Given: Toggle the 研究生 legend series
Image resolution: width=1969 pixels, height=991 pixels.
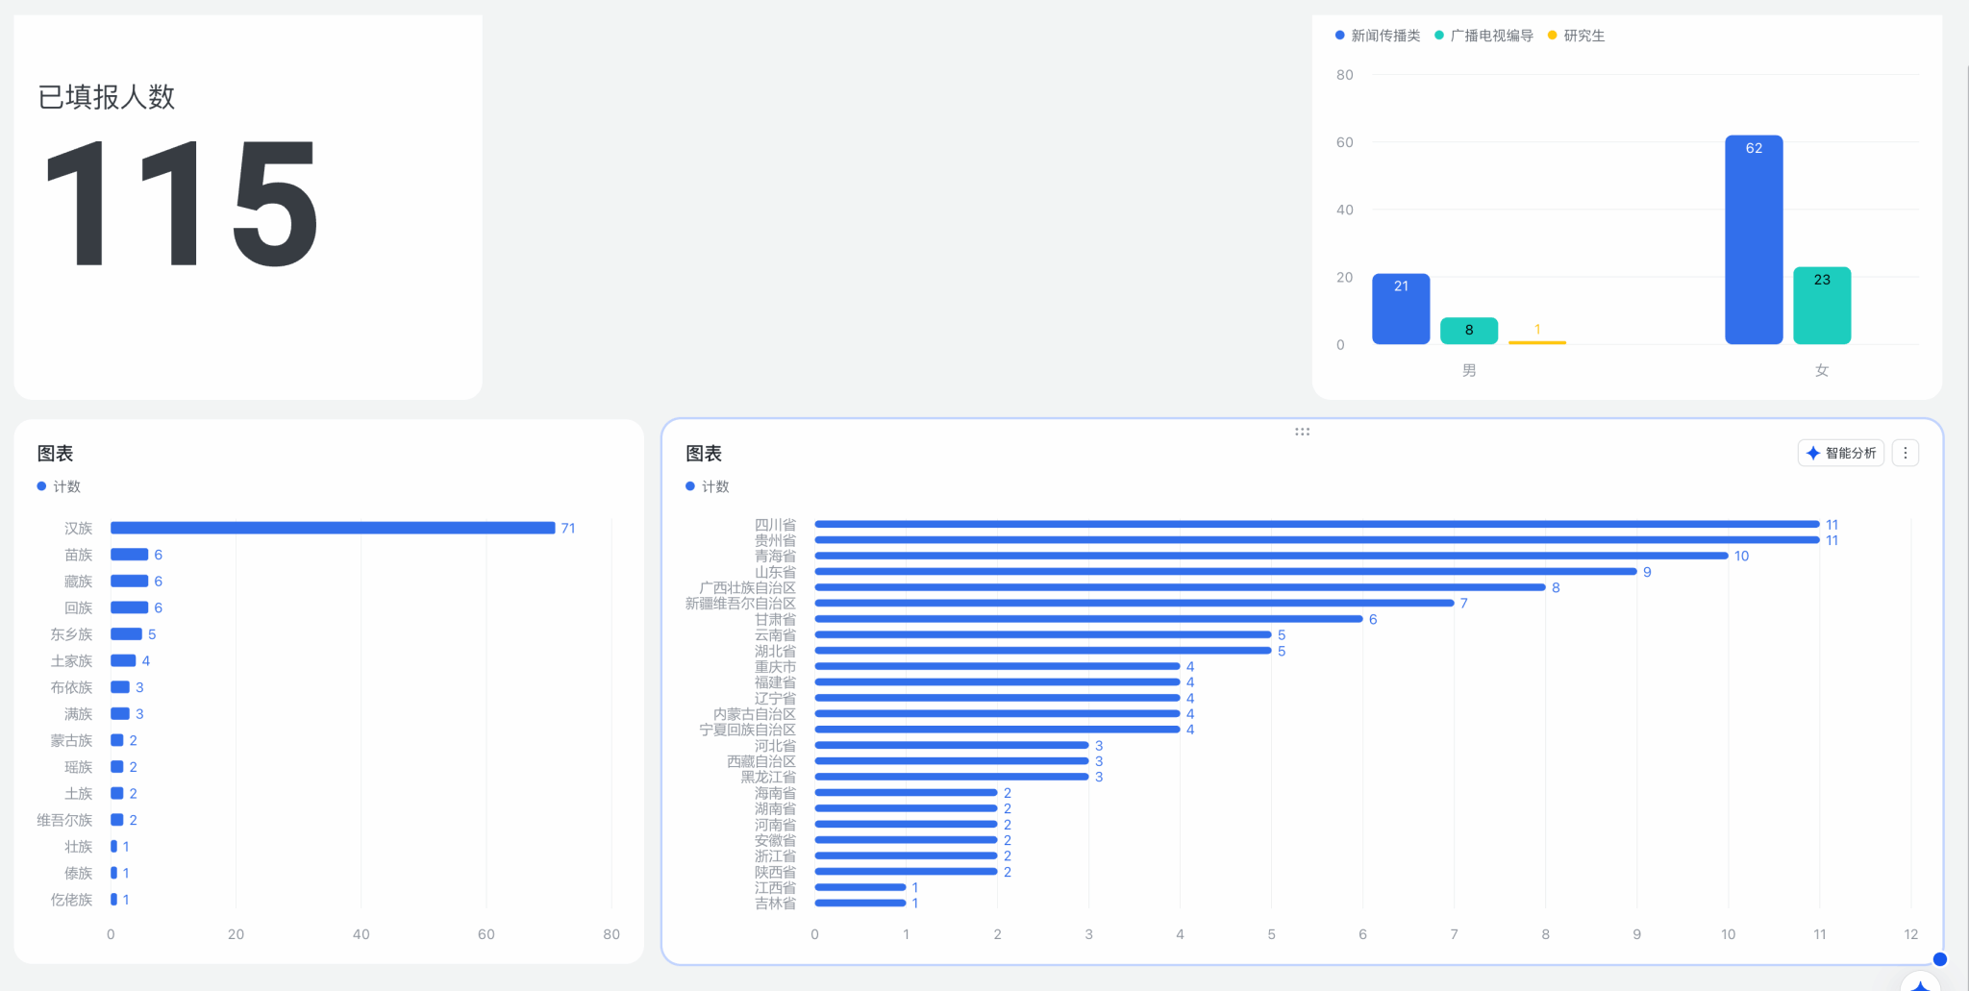Looking at the screenshot, I should pos(1576,36).
